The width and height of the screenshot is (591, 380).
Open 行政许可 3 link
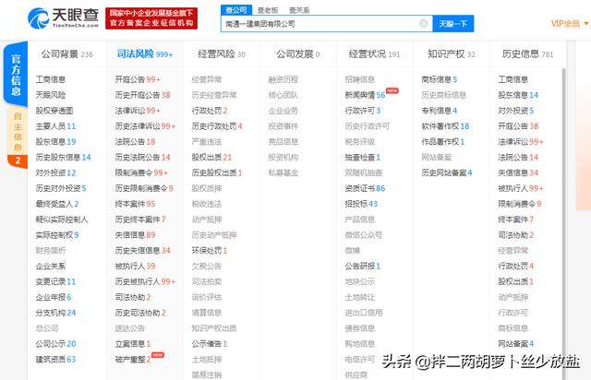(x=363, y=111)
